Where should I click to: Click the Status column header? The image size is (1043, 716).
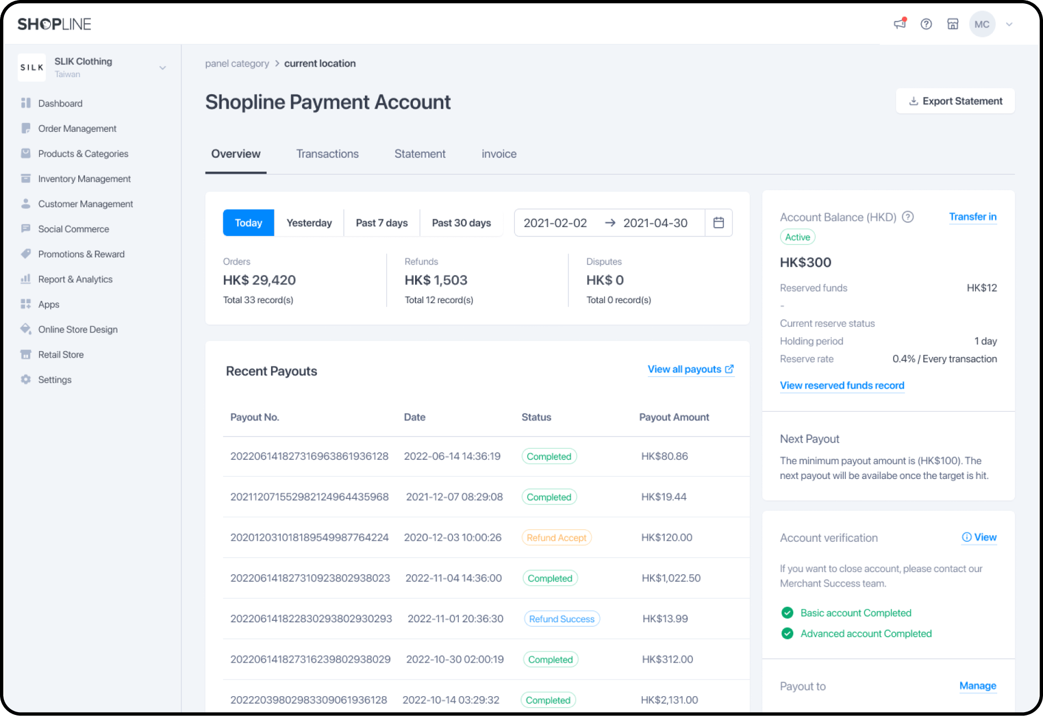[536, 417]
